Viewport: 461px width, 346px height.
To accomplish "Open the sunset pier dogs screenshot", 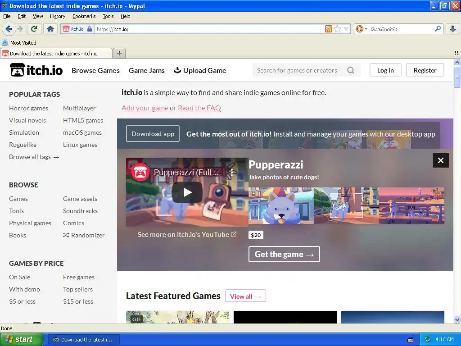I will point(411,205).
